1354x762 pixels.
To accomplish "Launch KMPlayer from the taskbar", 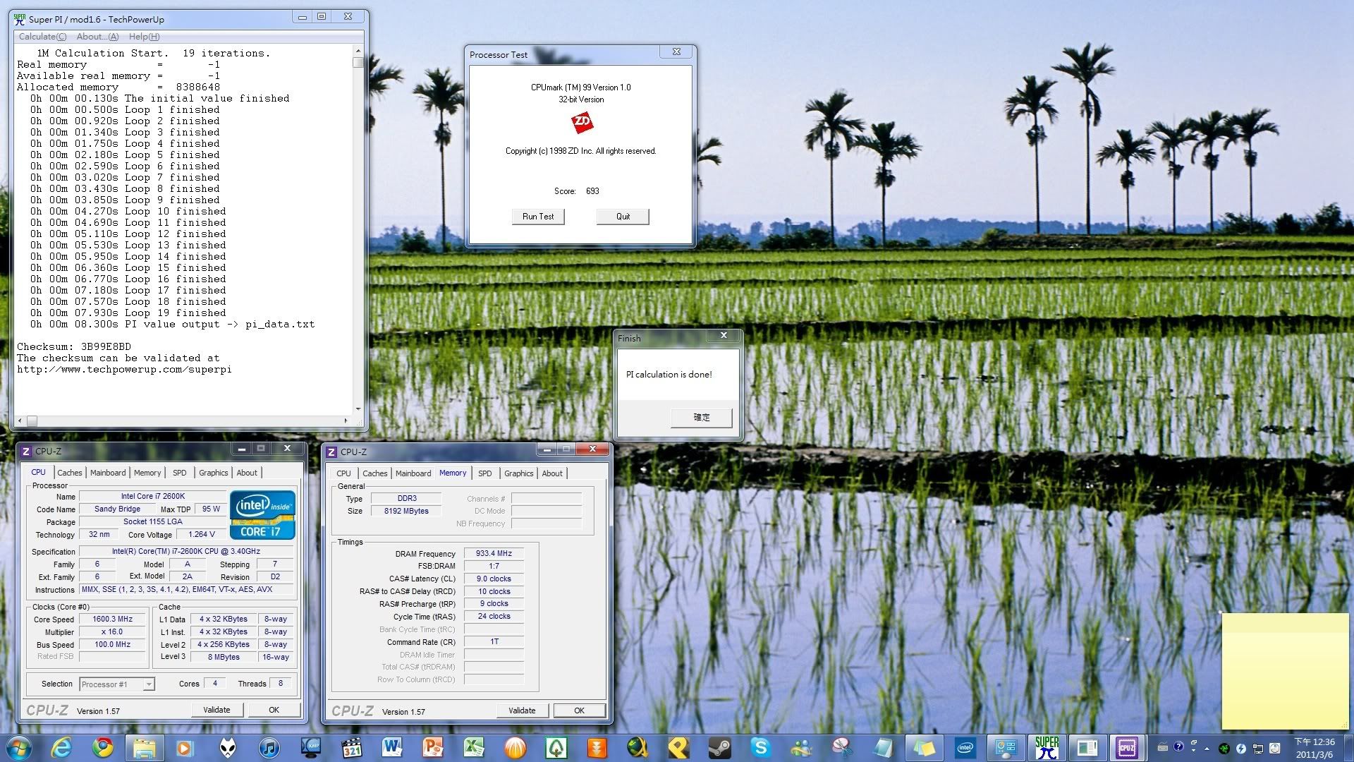I will coord(310,747).
